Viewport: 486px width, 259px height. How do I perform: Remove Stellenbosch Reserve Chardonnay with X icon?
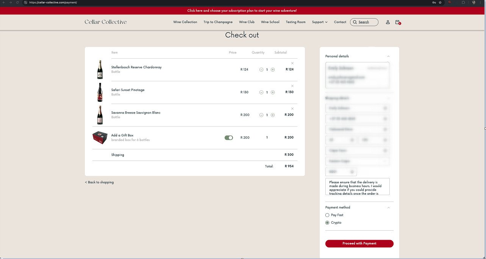(292, 63)
